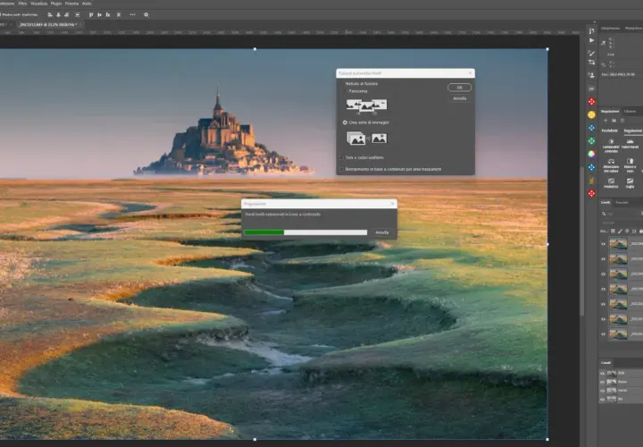The height and width of the screenshot is (447, 643).
Task: Enable Riempimento in base a contenuto checkbox
Action: click(x=341, y=169)
